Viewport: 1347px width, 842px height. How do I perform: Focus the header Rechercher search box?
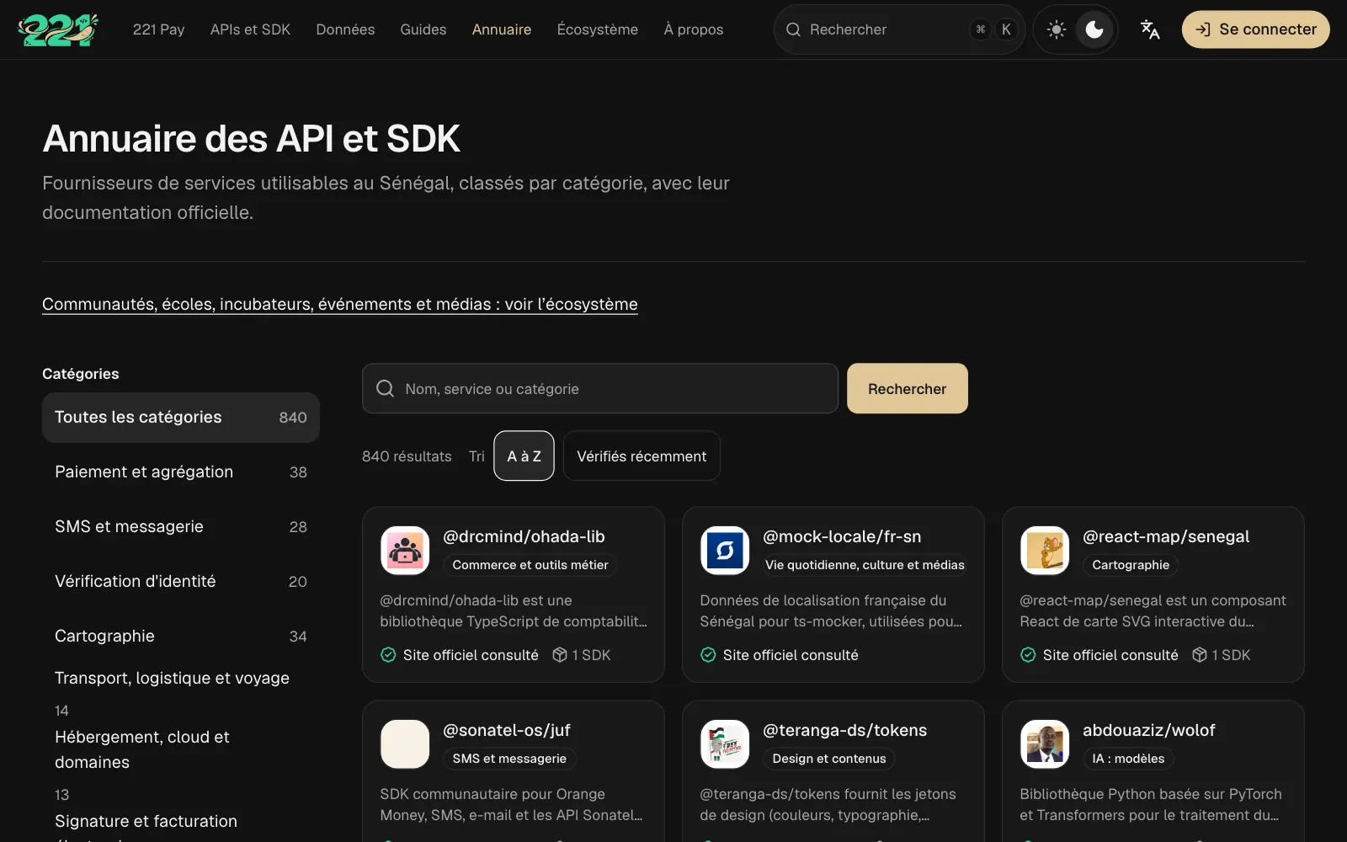click(x=899, y=29)
